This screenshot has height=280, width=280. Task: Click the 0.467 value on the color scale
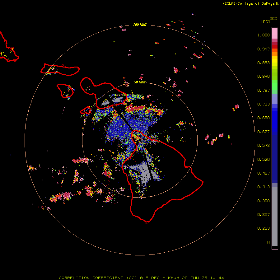pos(264,173)
